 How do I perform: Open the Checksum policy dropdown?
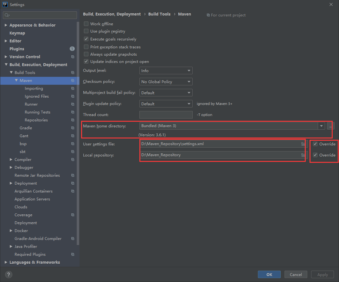coord(166,82)
